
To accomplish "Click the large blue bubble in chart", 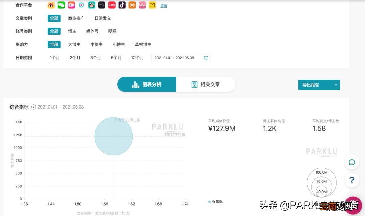I will tap(114, 137).
